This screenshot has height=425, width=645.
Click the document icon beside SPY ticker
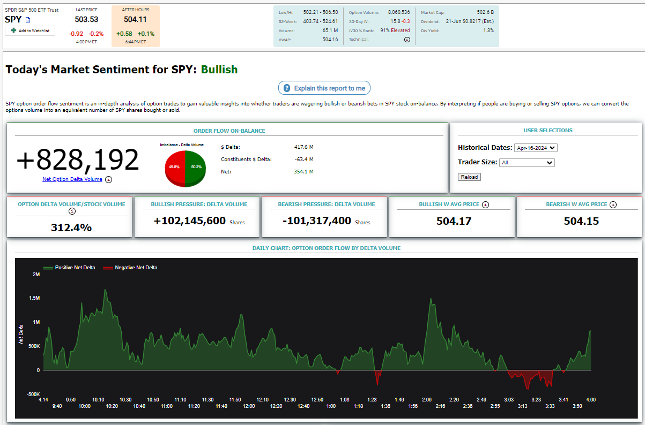click(x=28, y=20)
